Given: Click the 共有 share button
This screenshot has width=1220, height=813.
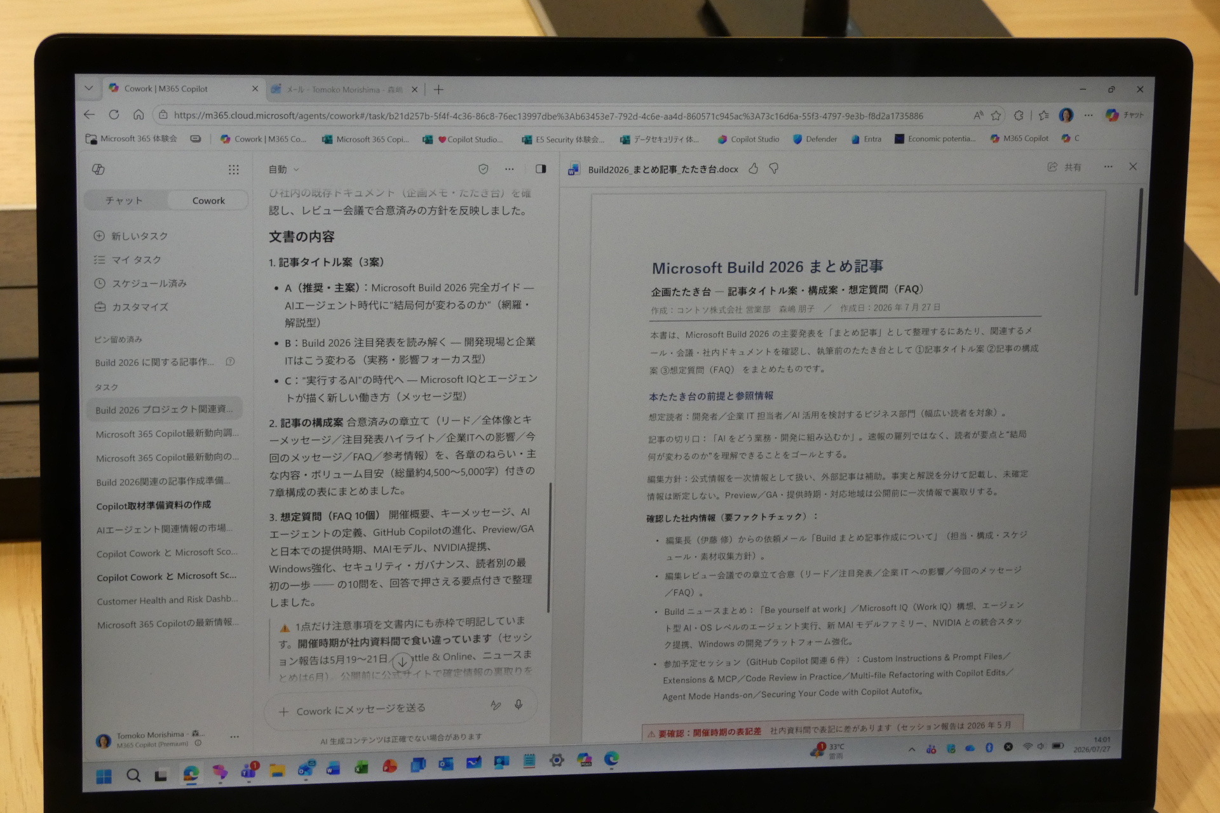Looking at the screenshot, I should 1064,167.
